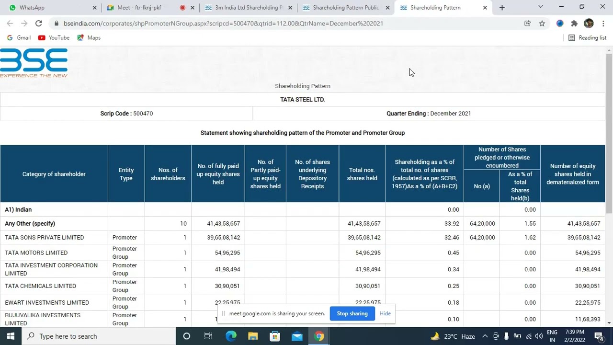
Task: Open the blue extension icon beside the star
Action: [x=560, y=23]
